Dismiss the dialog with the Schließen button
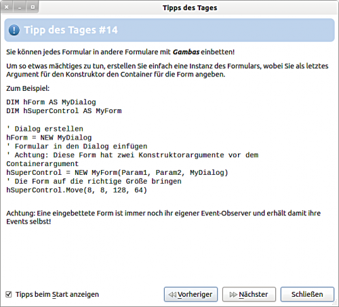This screenshot has width=339, height=307. (307, 294)
